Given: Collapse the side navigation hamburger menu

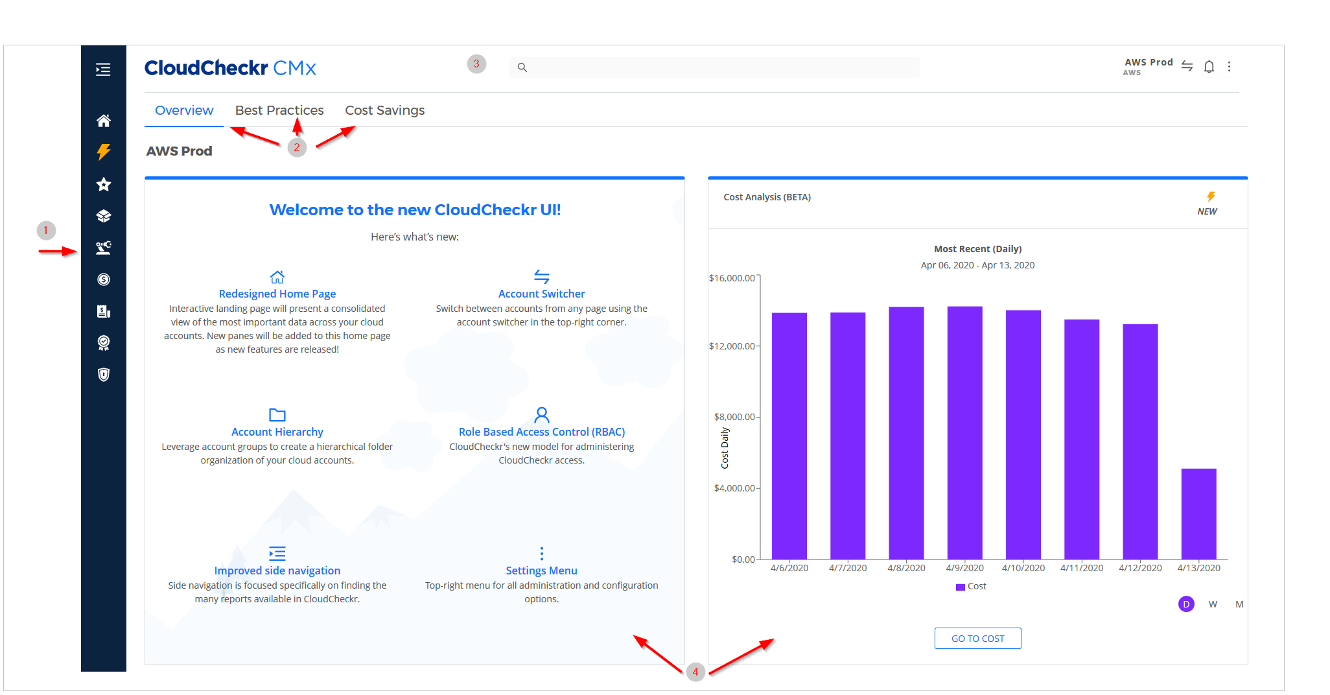Looking at the screenshot, I should click(103, 69).
